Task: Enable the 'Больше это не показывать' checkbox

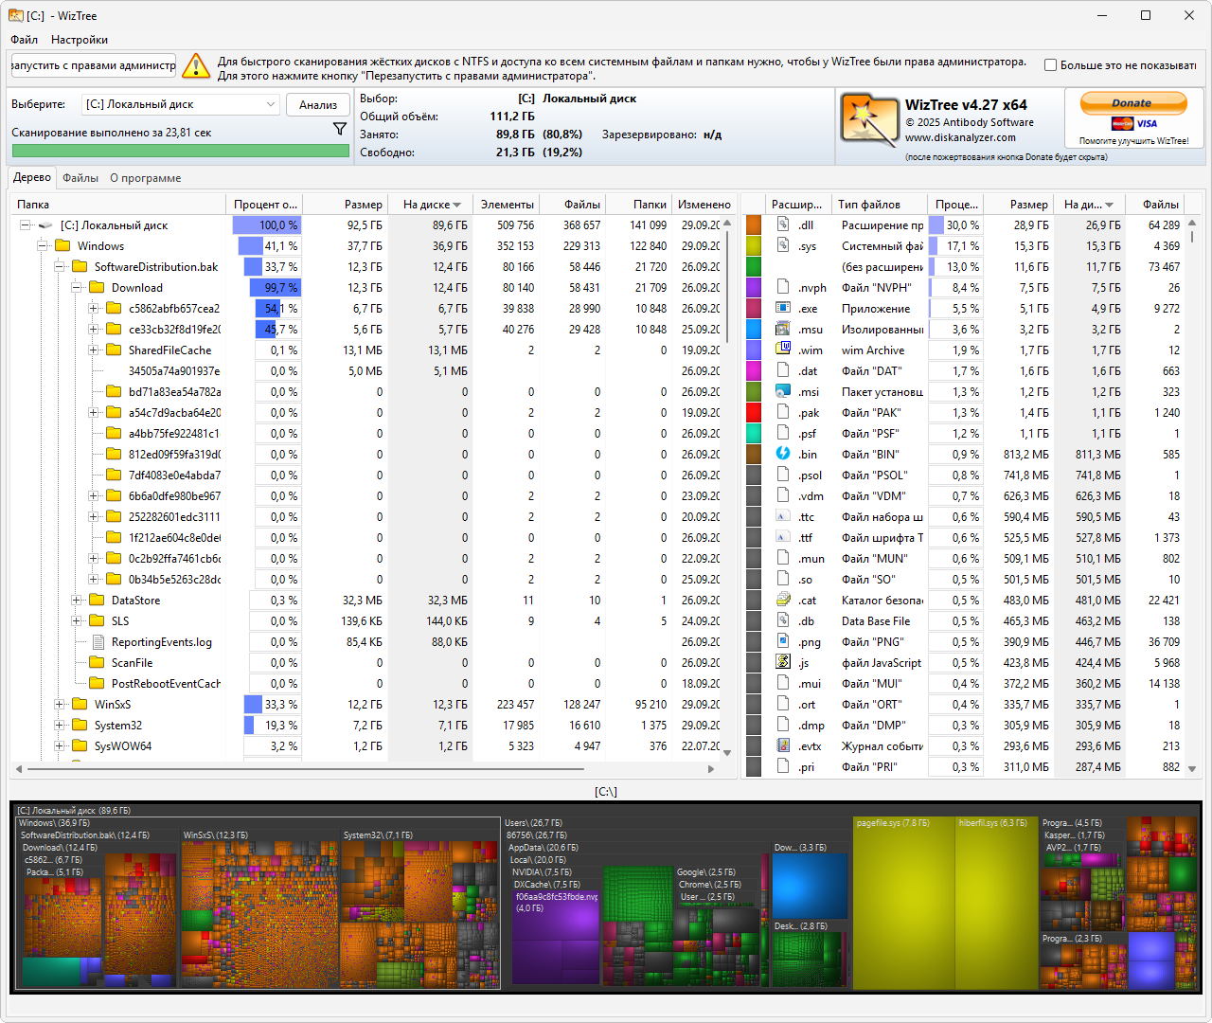Action: click(x=1050, y=65)
